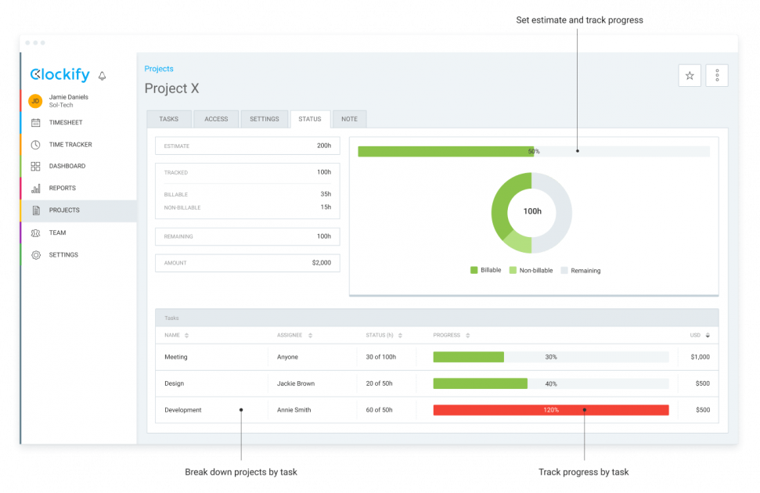Open the three-dot project options menu

point(717,76)
